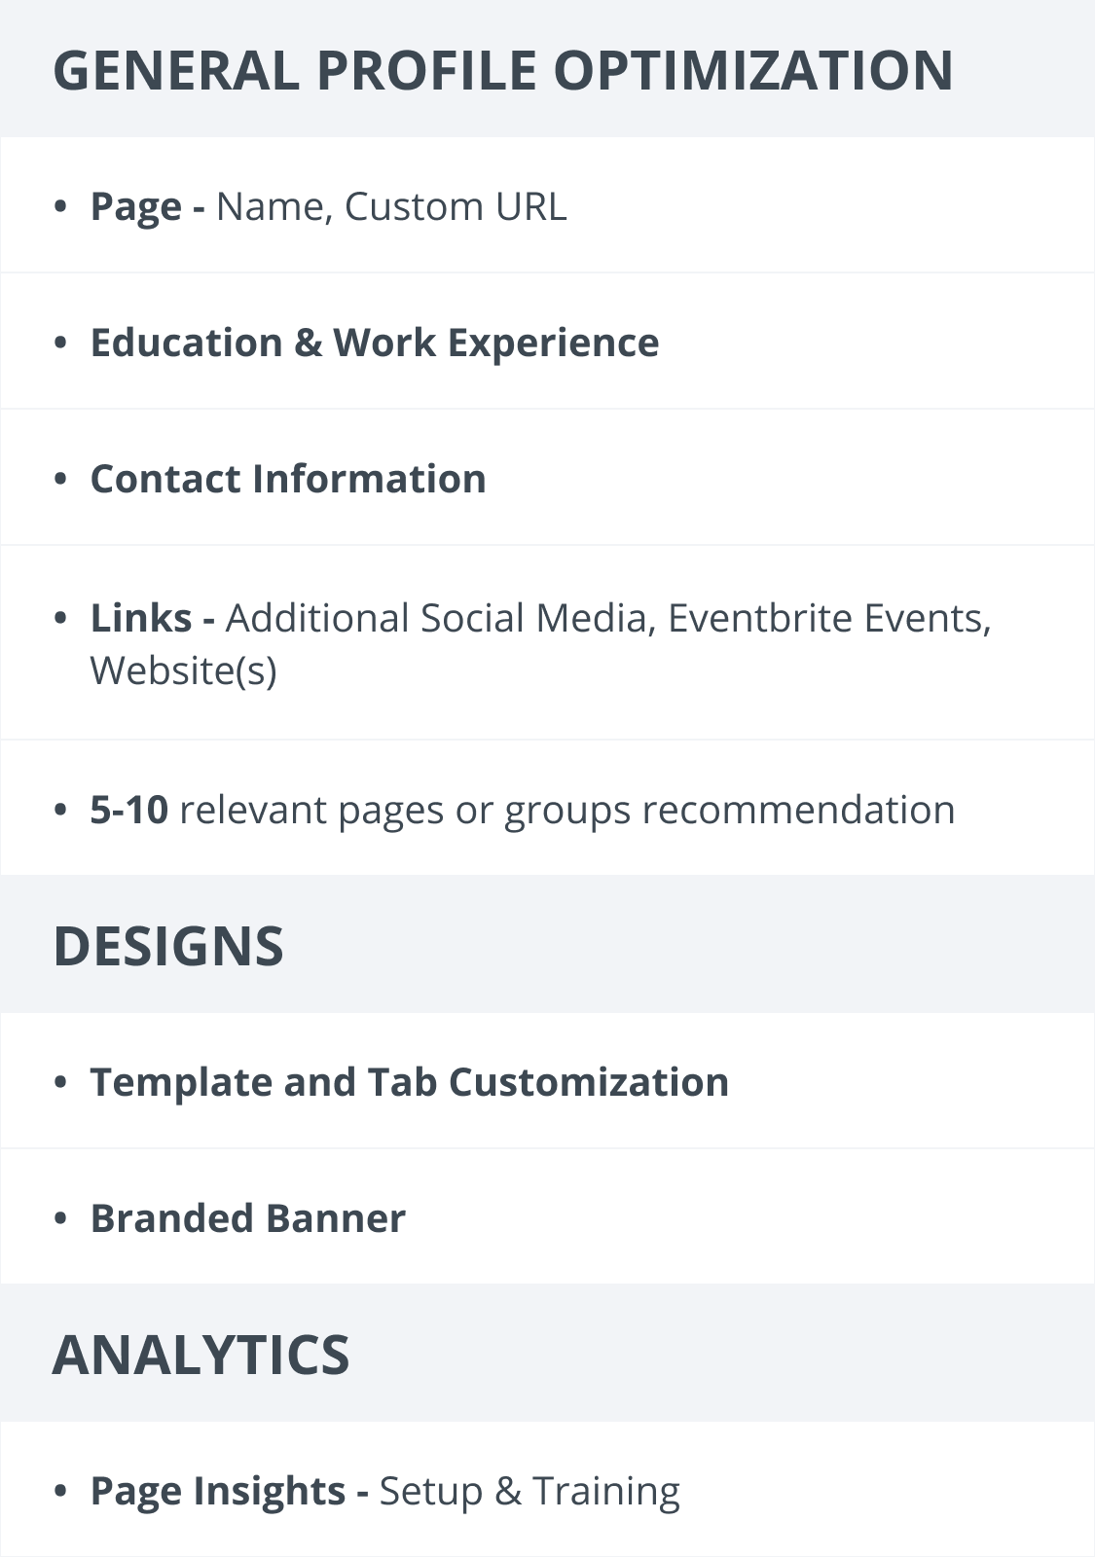Screen dimensions: 1095x1557
Task: Click the General Profile Optimization heading
Action: point(503,71)
